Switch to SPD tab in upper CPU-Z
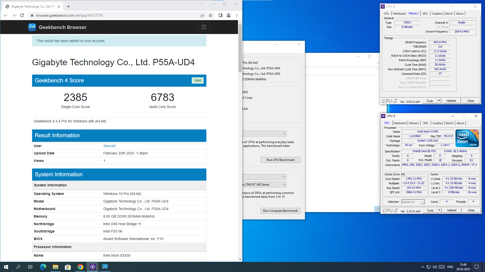 click(x=425, y=14)
